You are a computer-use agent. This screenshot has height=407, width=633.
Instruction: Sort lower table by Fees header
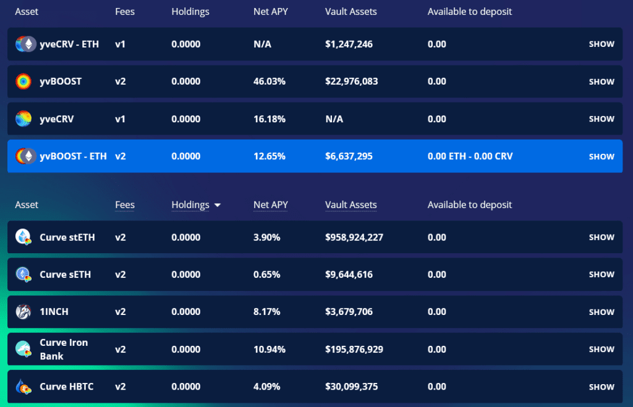[125, 205]
